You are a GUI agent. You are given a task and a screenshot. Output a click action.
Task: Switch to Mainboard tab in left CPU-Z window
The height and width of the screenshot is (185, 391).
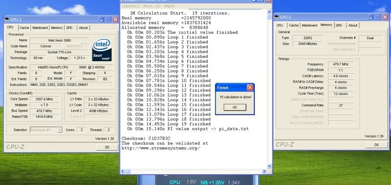tap(40, 28)
